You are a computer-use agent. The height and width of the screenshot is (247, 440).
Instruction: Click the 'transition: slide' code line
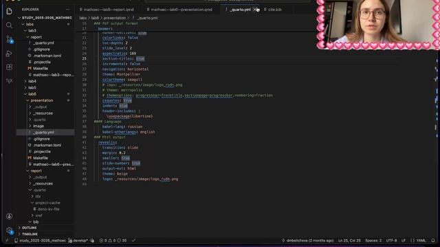coord(120,148)
